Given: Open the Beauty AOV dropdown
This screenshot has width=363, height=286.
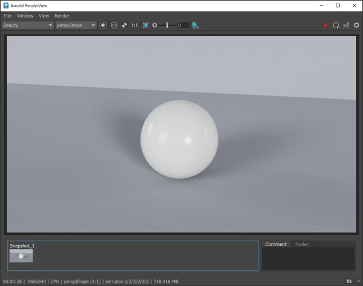Looking at the screenshot, I should (28, 25).
